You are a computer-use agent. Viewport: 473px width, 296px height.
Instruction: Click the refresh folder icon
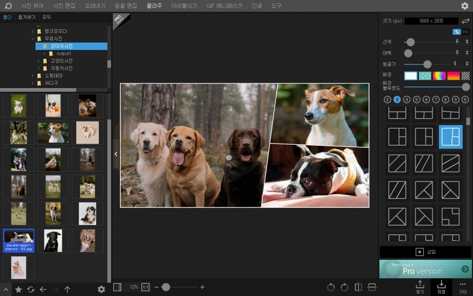31,289
